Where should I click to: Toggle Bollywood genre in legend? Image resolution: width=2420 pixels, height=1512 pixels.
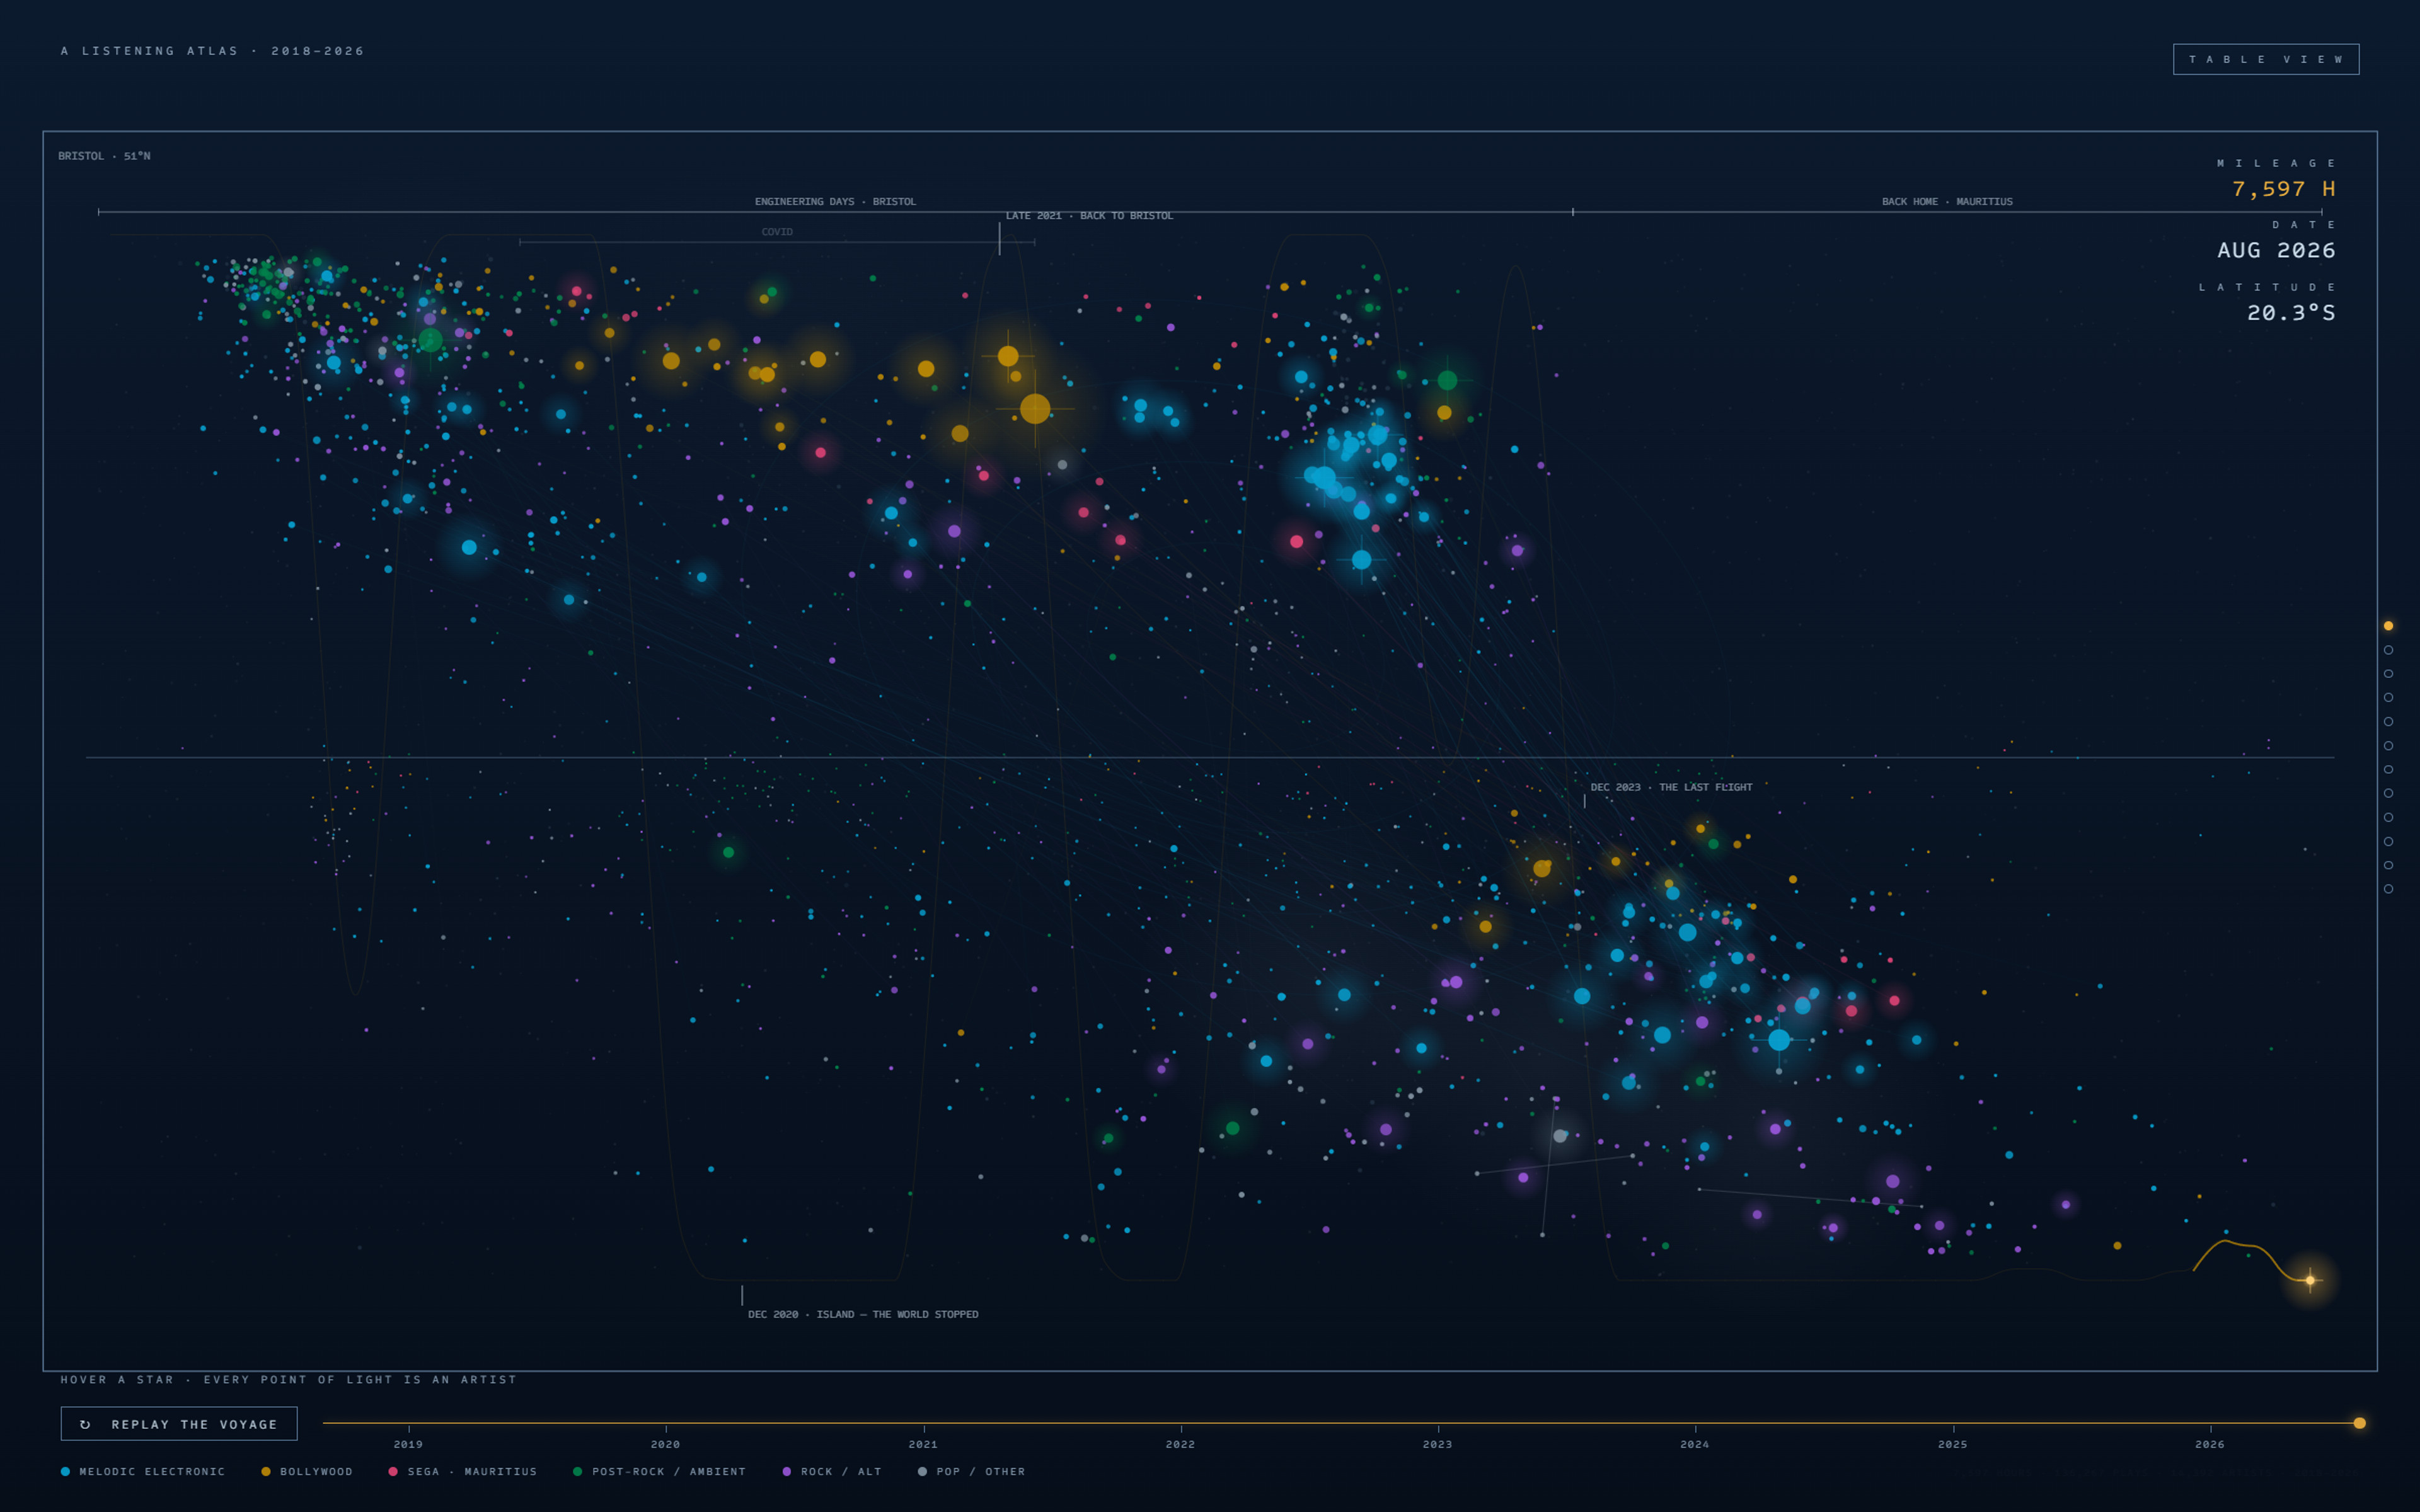[307, 1471]
